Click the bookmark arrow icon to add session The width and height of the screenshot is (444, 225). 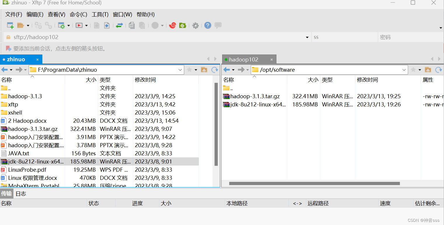coord(8,48)
